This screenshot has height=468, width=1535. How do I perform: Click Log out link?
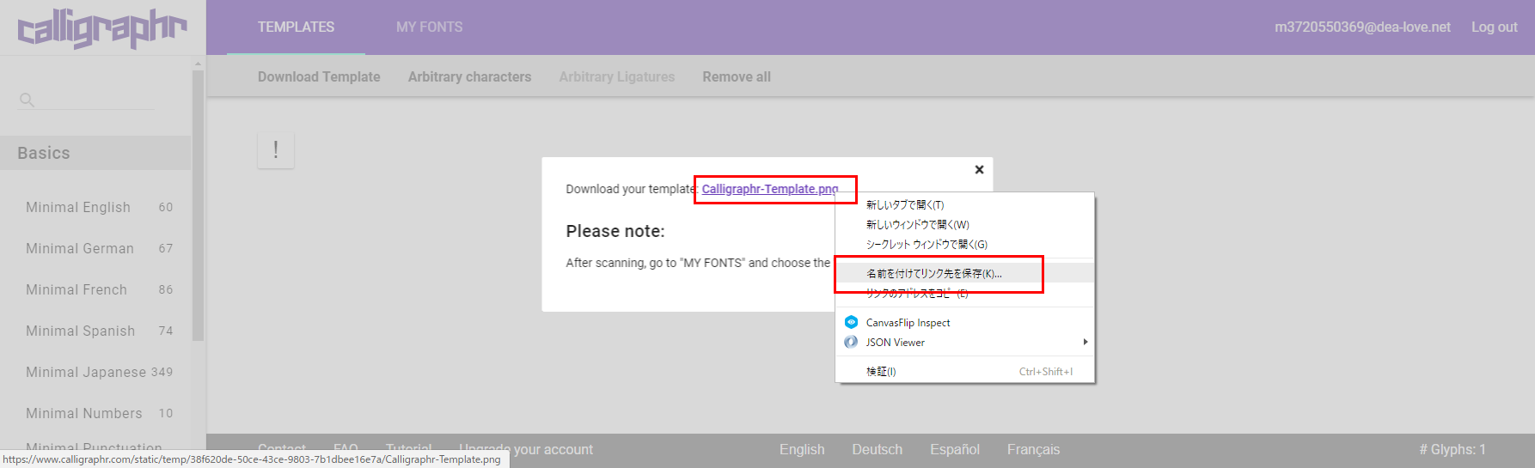(1494, 27)
